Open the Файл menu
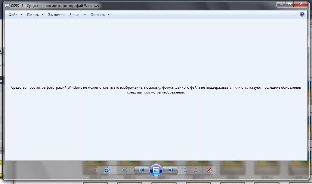This screenshot has width=312, height=184. point(13,15)
